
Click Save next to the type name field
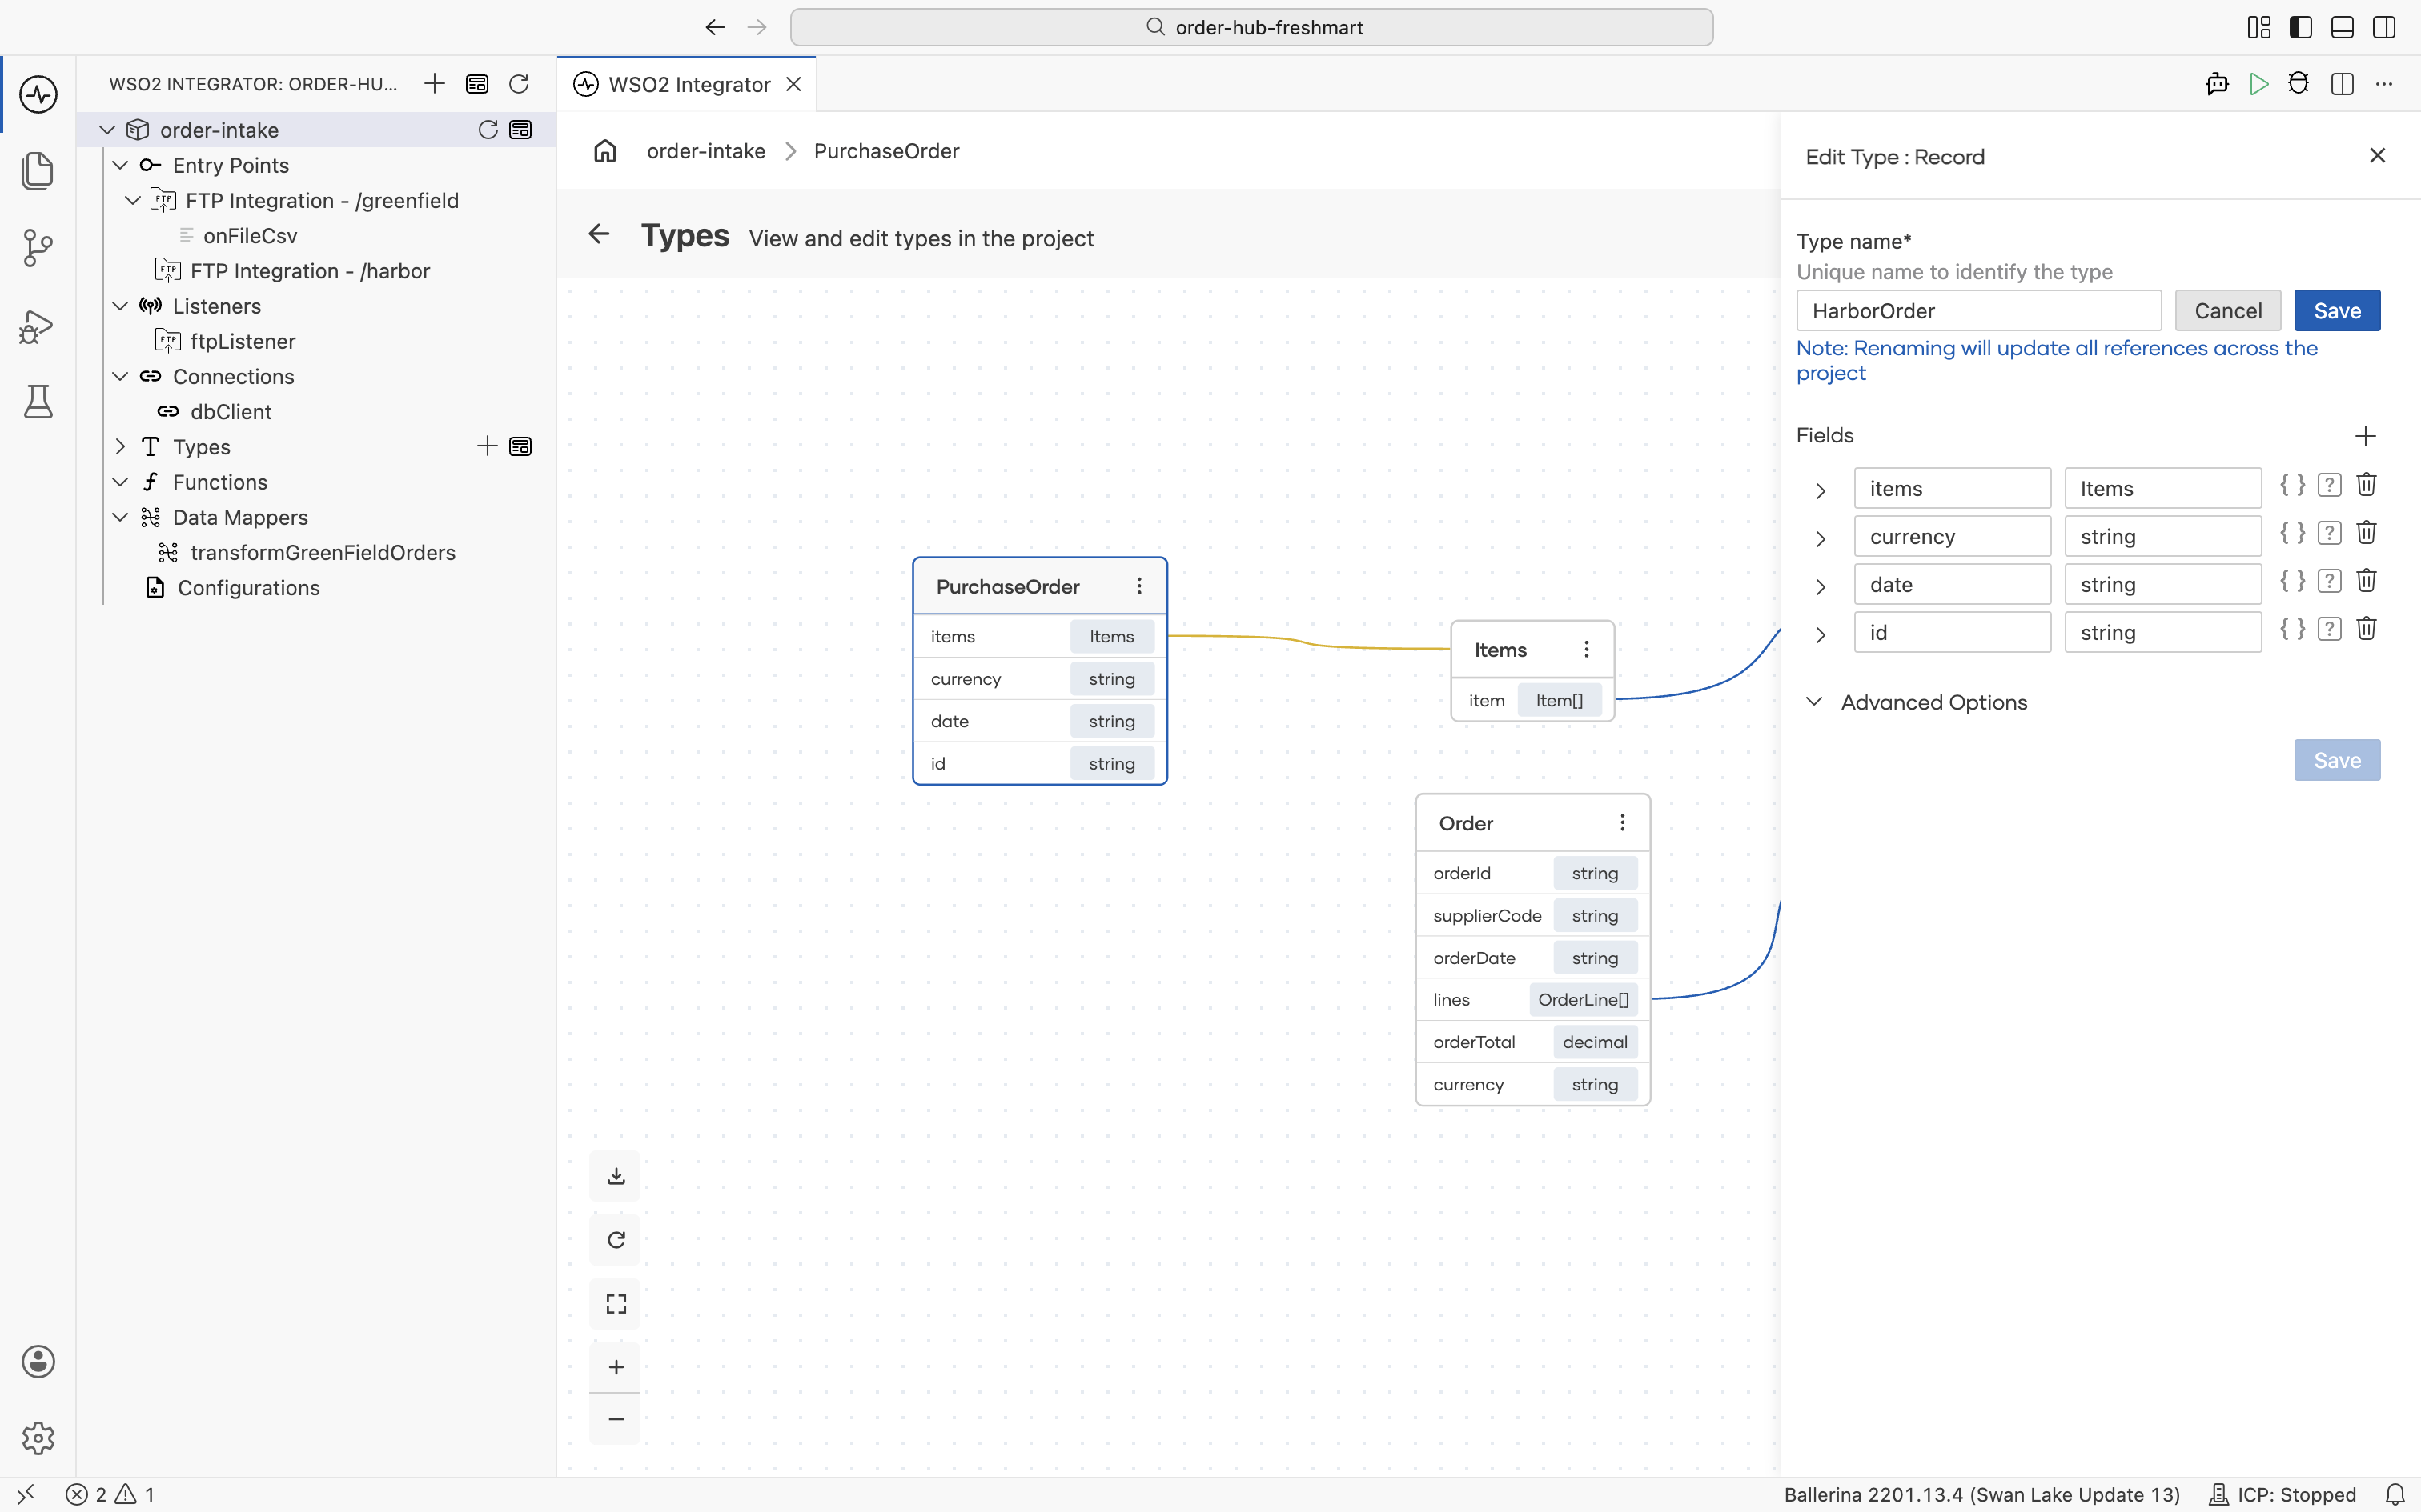pos(2337,311)
